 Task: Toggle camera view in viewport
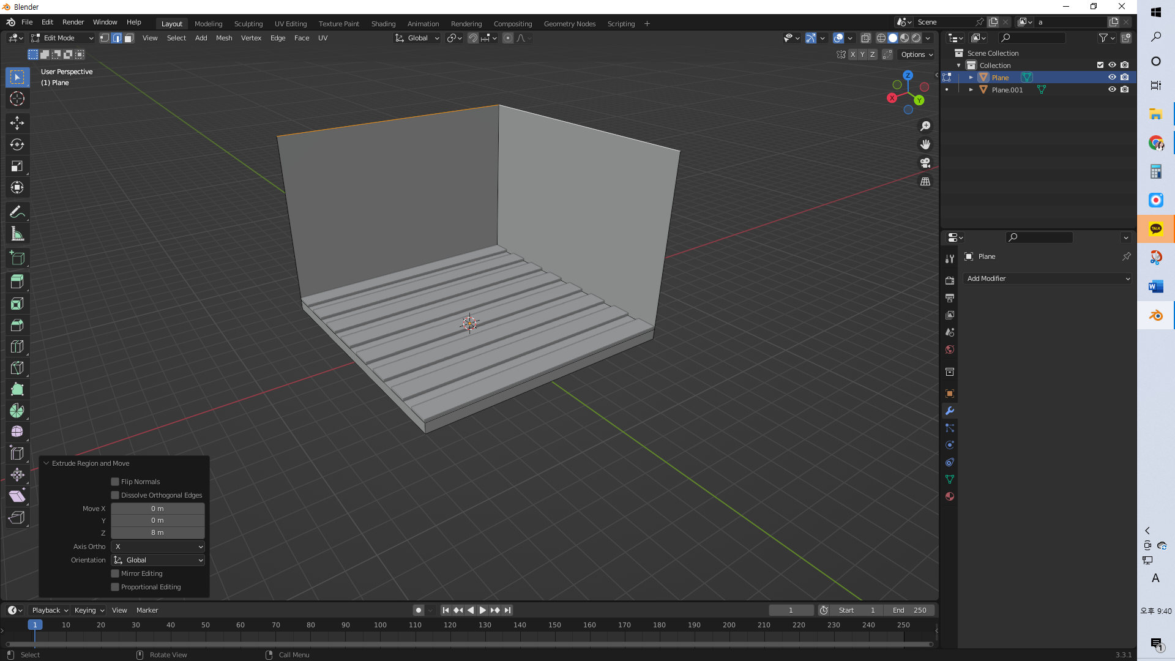click(925, 163)
